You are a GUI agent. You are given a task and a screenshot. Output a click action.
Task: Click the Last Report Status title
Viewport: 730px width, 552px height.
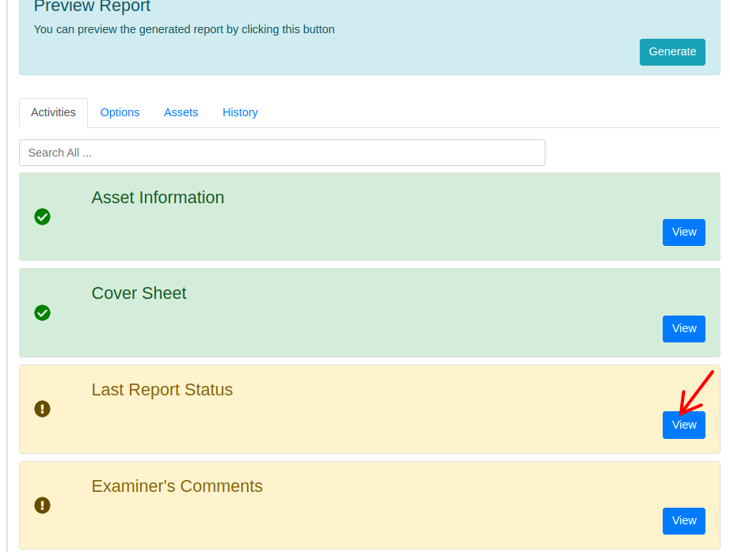click(x=162, y=390)
